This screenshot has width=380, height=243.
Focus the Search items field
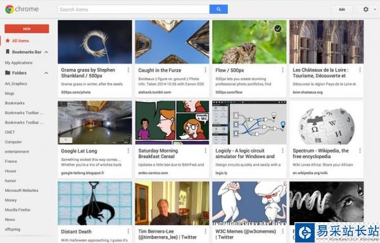(x=134, y=9)
